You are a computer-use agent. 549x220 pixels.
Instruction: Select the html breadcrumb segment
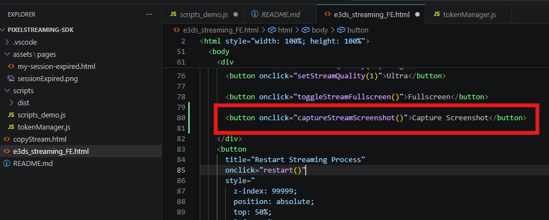pyautogui.click(x=285, y=30)
